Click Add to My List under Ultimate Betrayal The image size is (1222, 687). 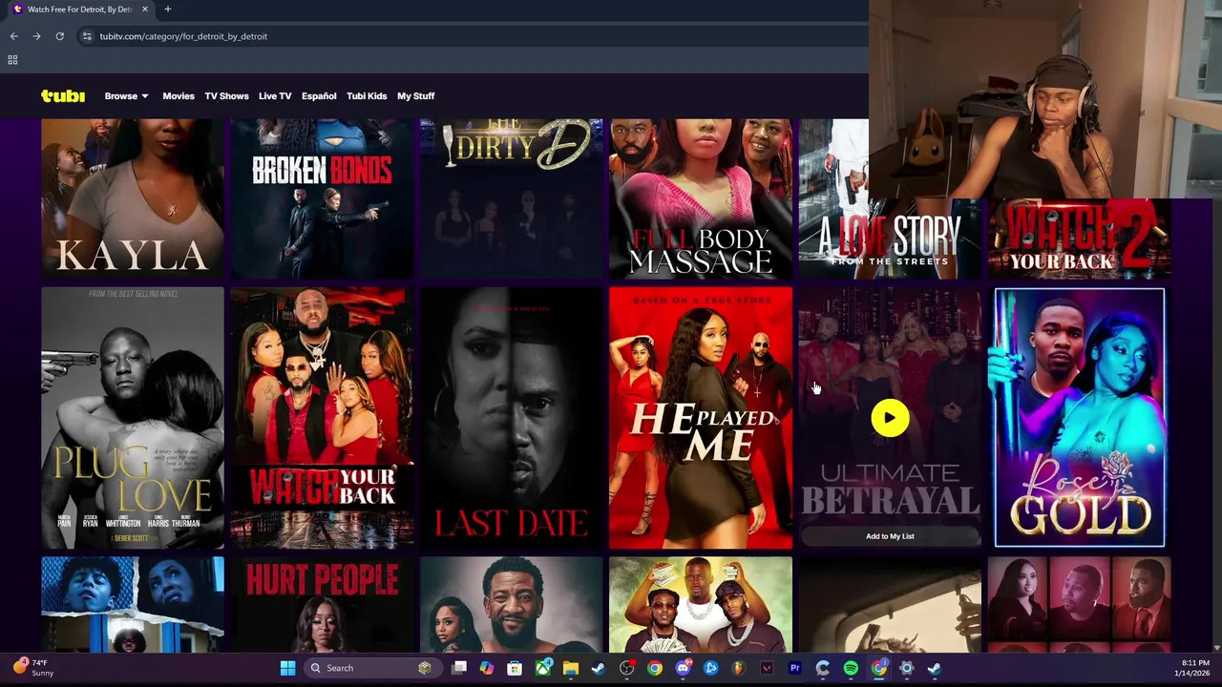[890, 536]
